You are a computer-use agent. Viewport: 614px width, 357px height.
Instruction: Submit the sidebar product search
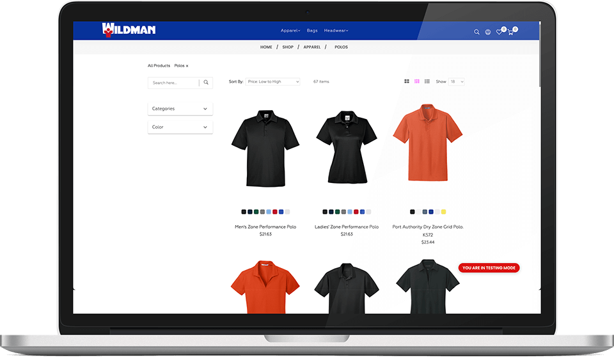[x=206, y=83]
